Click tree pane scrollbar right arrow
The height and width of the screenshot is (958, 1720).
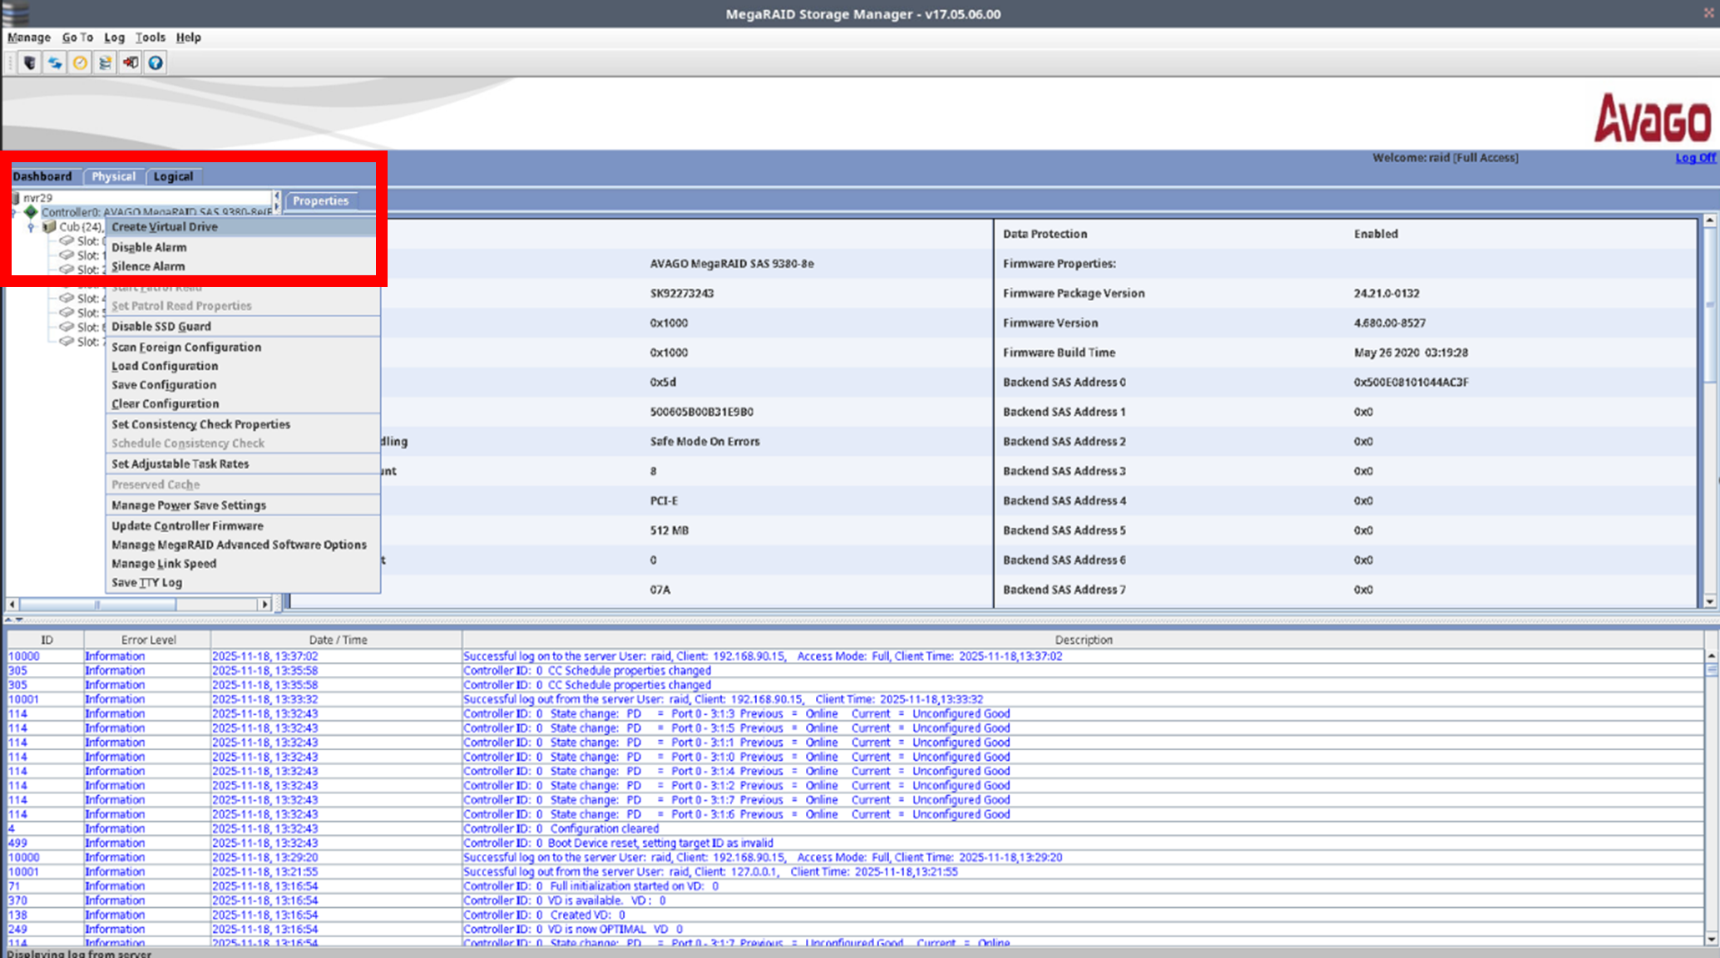[264, 605]
